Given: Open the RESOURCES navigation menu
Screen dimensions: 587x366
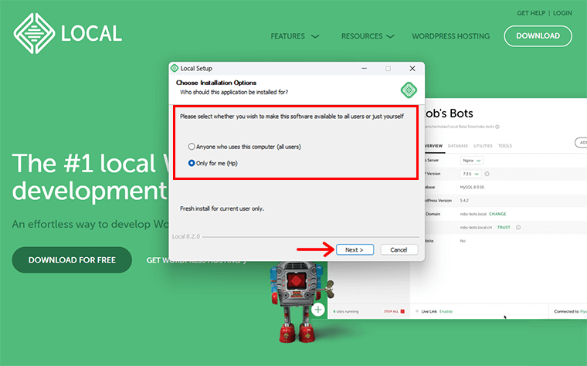Looking at the screenshot, I should tap(368, 36).
